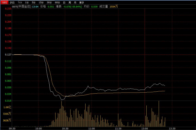196x130 pixels.
Task: Click the 0.189 price axis label
Action: [8, 28]
